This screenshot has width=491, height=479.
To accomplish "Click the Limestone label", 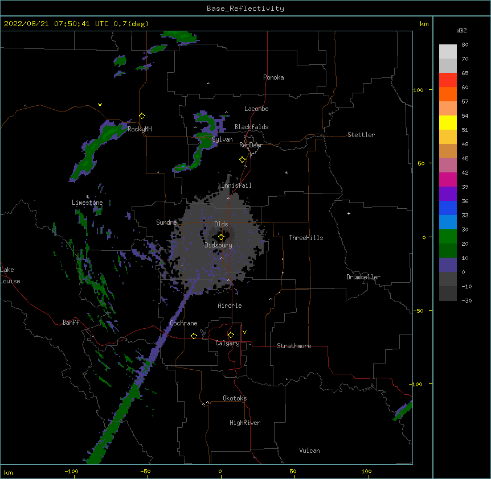I will click(87, 203).
